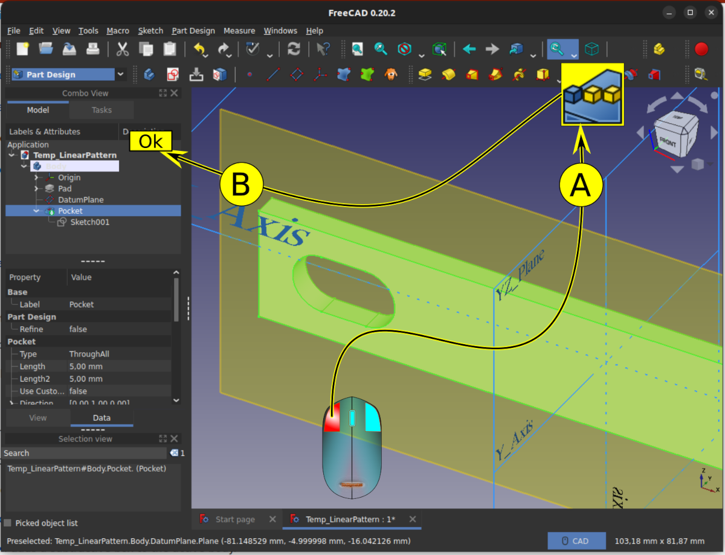The image size is (725, 555).
Task: Open the Sketch menu
Action: (x=150, y=31)
